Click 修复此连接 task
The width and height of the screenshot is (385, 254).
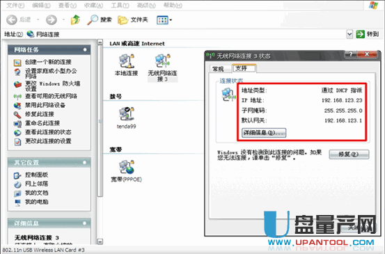point(40,114)
